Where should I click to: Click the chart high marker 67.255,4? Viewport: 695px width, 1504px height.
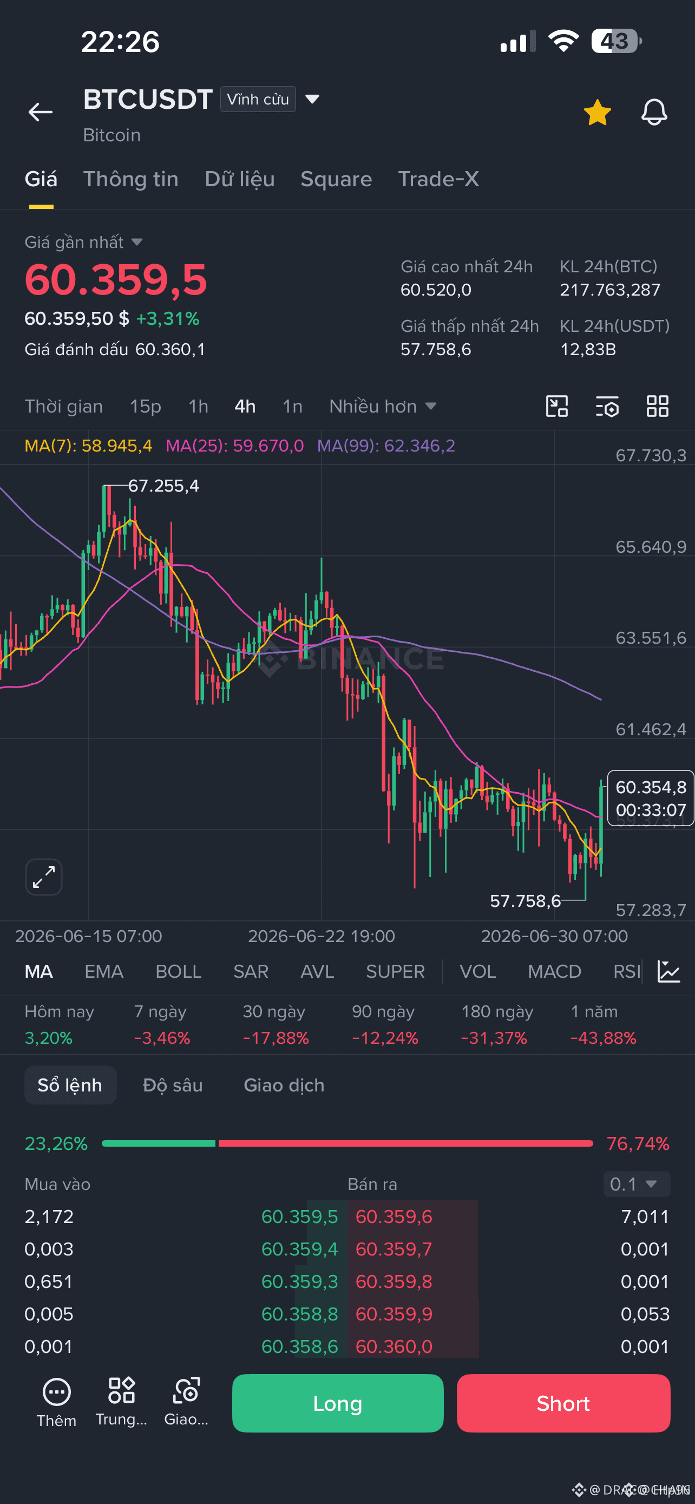pyautogui.click(x=163, y=486)
